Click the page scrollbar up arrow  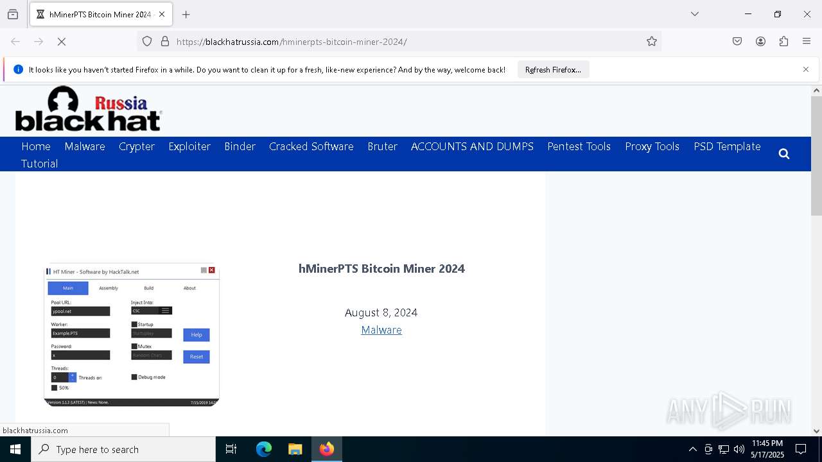(816, 90)
